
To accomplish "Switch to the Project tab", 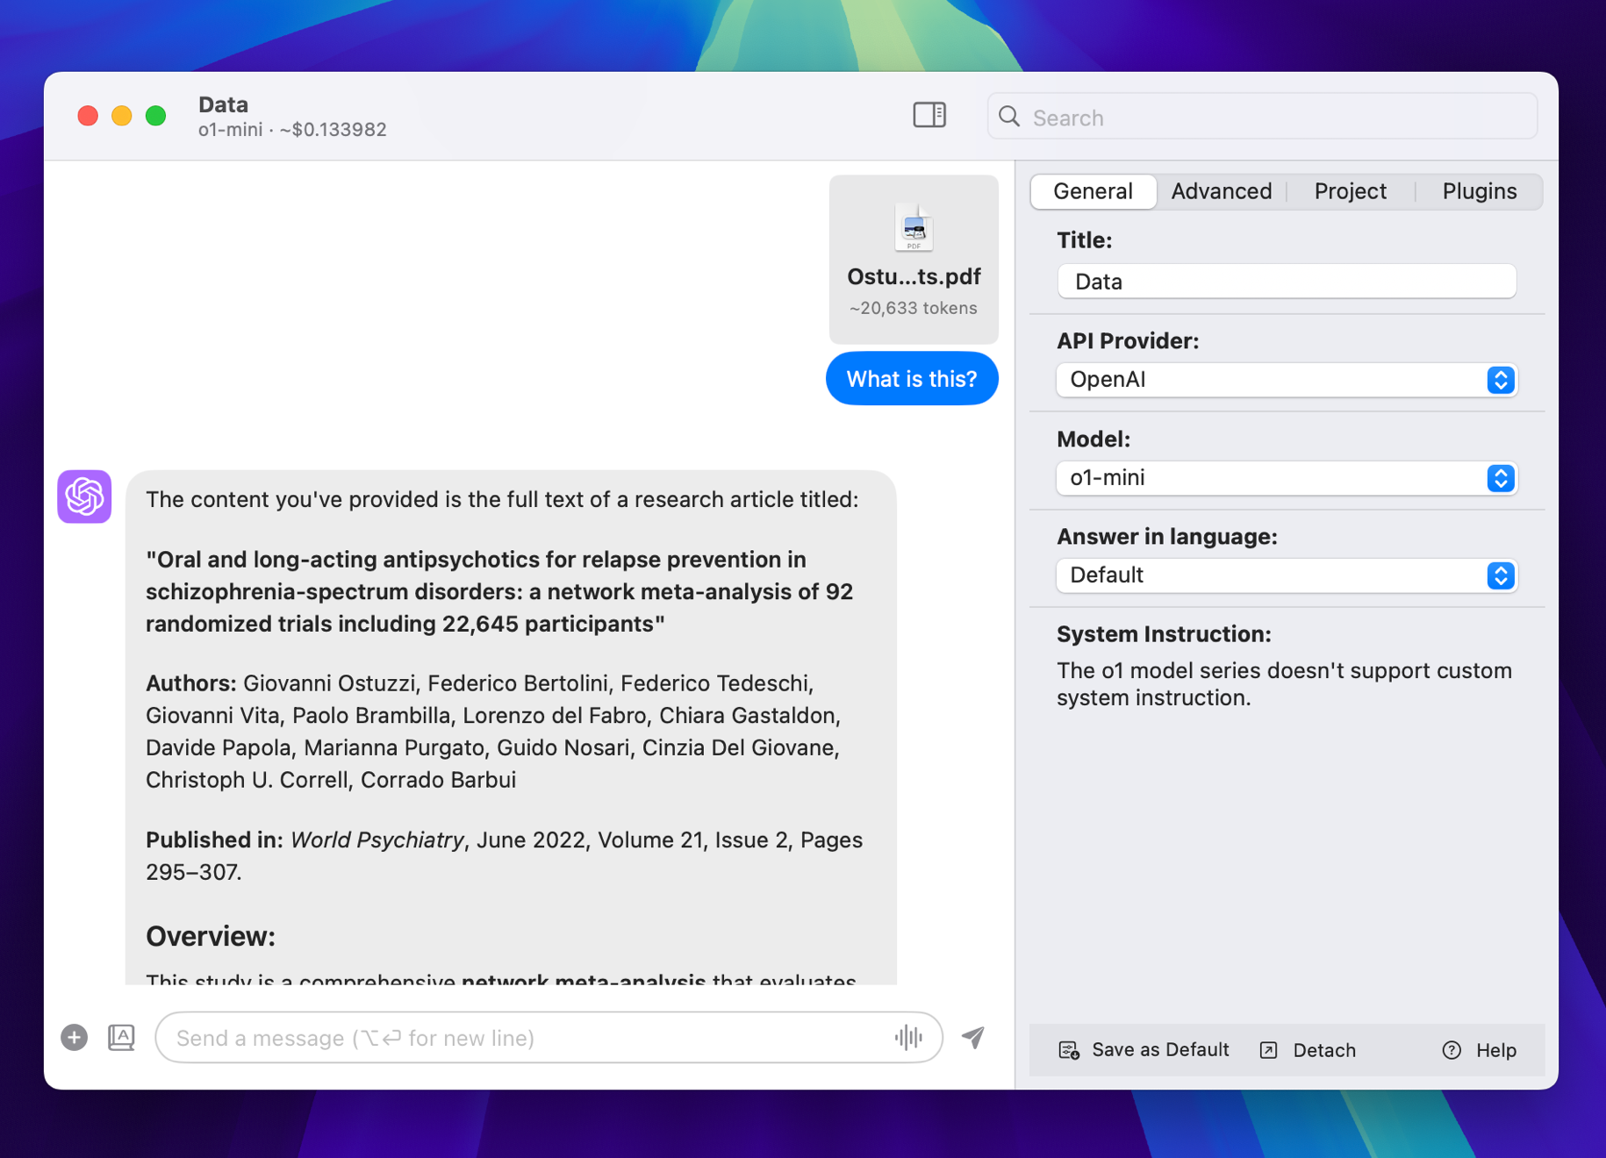I will [1350, 191].
